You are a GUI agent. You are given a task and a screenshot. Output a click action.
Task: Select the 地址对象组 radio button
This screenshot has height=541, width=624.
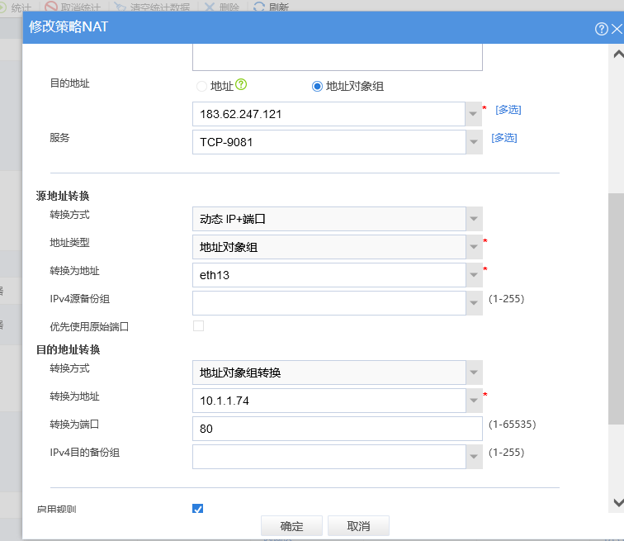(317, 86)
